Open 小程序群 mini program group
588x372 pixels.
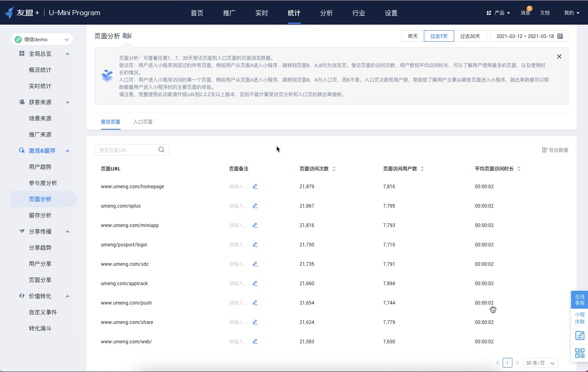click(x=580, y=318)
